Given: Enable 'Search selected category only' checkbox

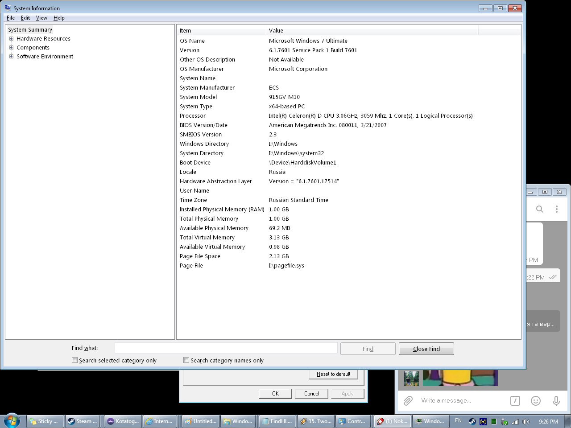Looking at the screenshot, I should click(x=75, y=360).
